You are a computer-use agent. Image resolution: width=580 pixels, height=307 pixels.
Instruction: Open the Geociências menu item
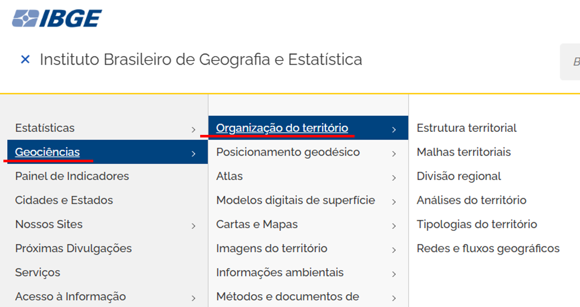[47, 152]
